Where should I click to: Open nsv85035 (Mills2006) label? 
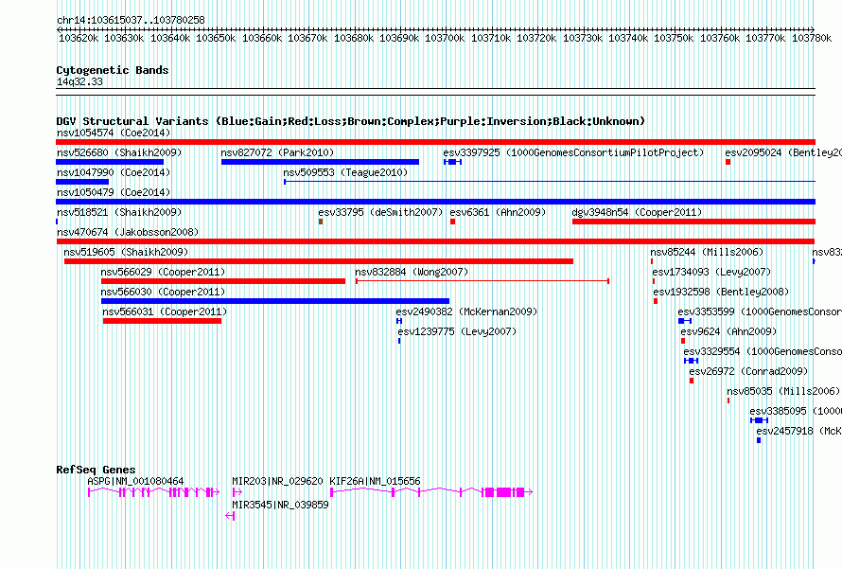tap(783, 391)
